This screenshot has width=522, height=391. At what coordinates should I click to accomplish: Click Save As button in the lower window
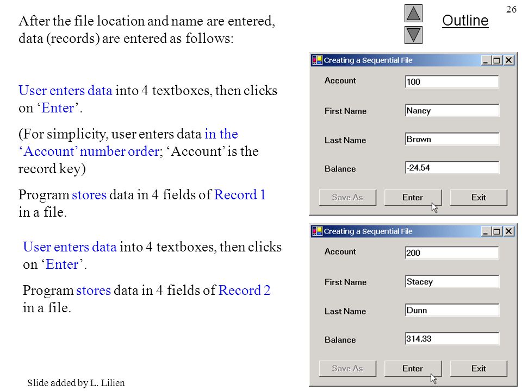347,368
